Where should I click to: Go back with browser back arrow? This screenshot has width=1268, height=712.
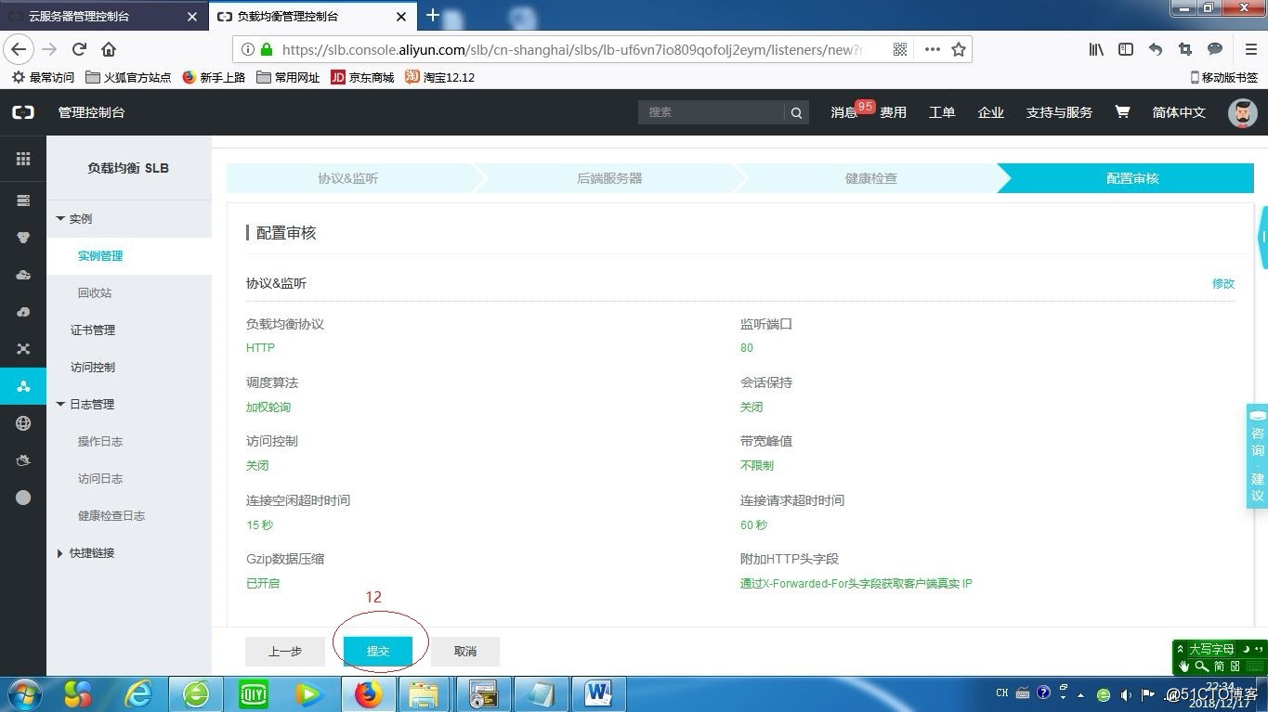20,49
